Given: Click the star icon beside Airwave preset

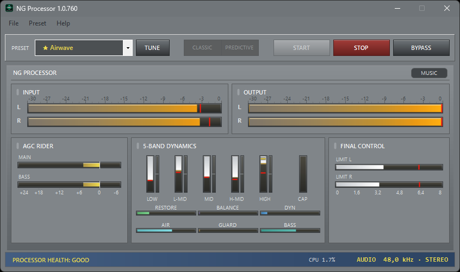Looking at the screenshot, I should 46,48.
